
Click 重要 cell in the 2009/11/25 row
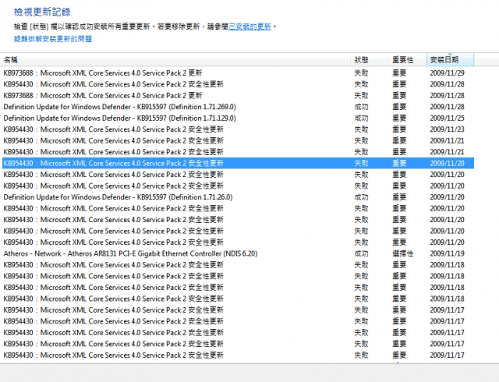399,118
